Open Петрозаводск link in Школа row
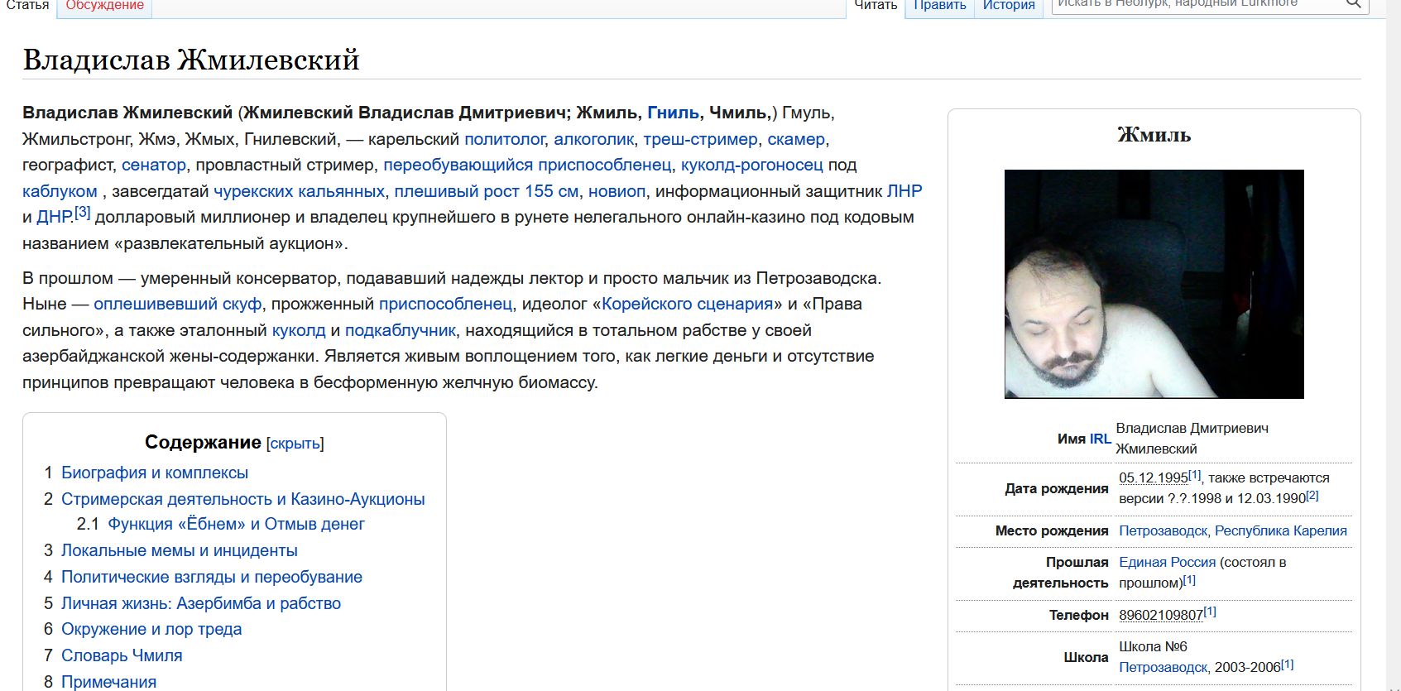The image size is (1401, 691). click(x=1164, y=667)
